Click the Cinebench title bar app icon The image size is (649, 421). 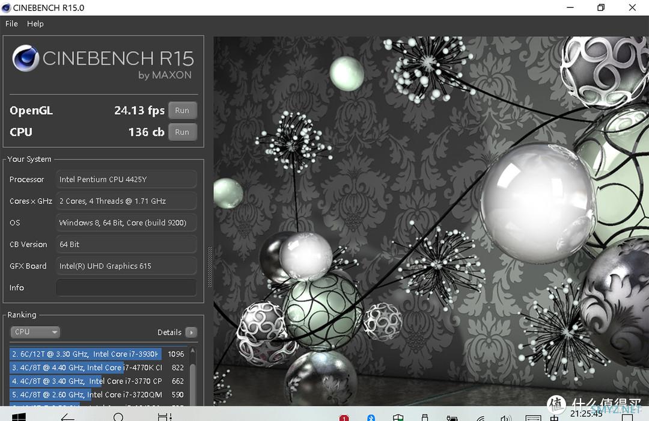pos(6,7)
